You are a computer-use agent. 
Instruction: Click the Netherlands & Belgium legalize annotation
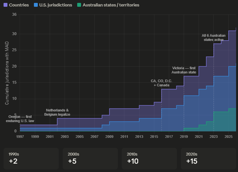pos(57,112)
